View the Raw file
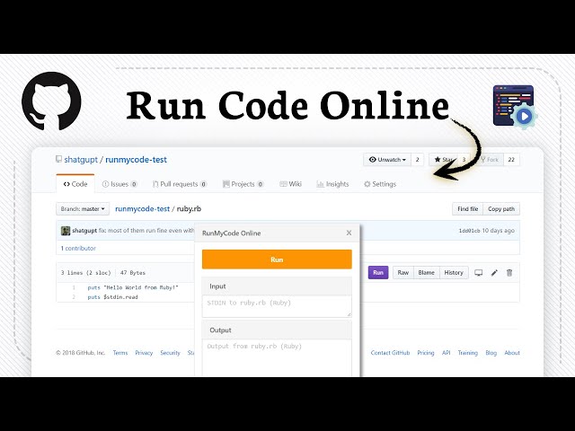This screenshot has height=431, width=575. click(403, 272)
